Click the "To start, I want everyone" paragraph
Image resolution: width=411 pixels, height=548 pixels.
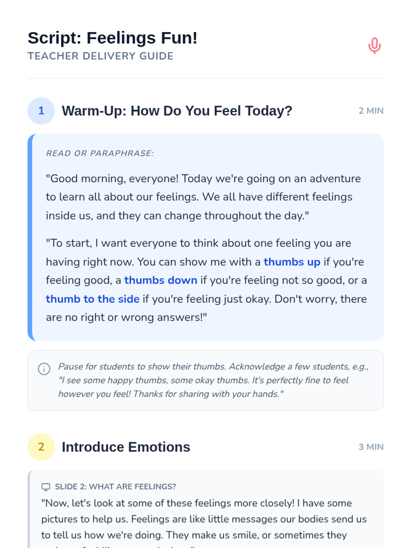pos(206,280)
